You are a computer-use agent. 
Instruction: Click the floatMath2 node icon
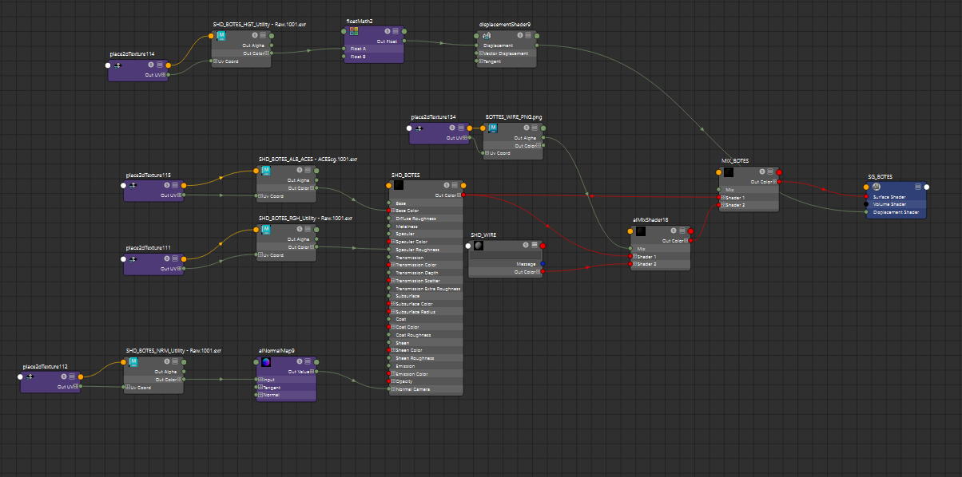(x=354, y=31)
